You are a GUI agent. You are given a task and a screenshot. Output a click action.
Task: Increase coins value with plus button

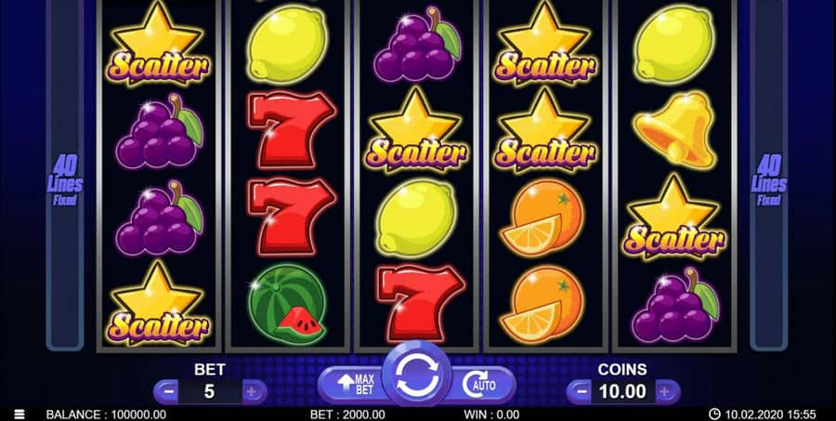point(665,392)
